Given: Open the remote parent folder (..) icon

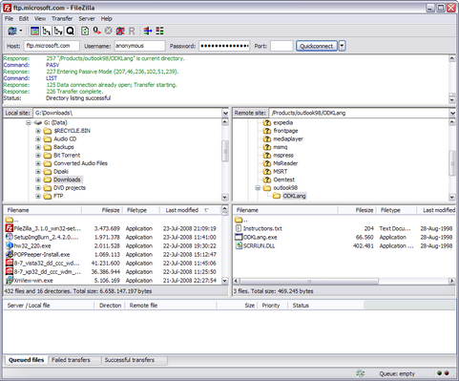Looking at the screenshot, I should coord(239,220).
